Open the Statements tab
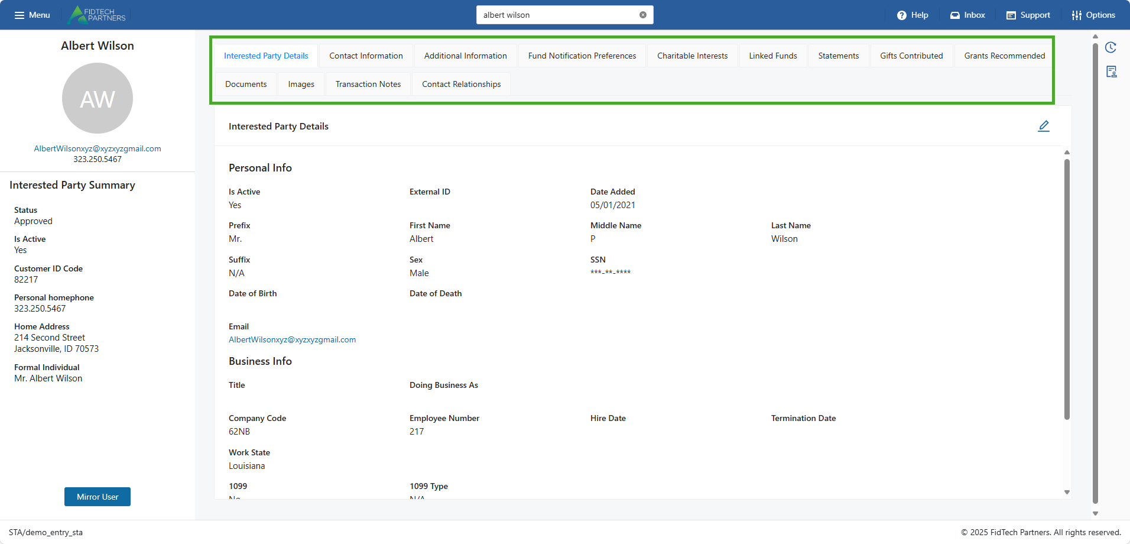The height and width of the screenshot is (544, 1130). pos(839,56)
